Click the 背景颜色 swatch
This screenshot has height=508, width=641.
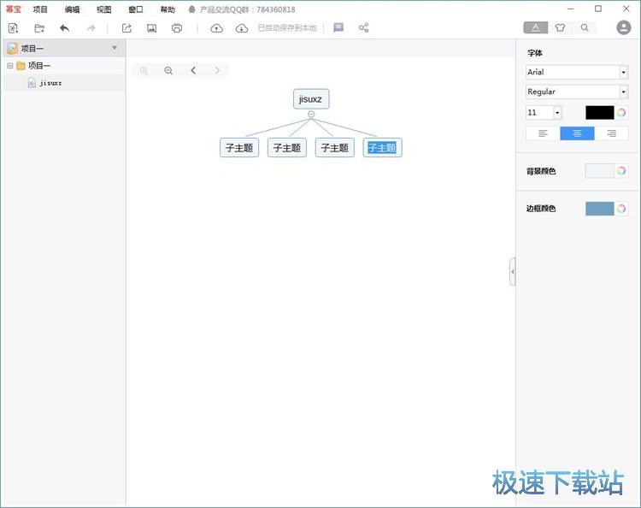[x=600, y=171]
